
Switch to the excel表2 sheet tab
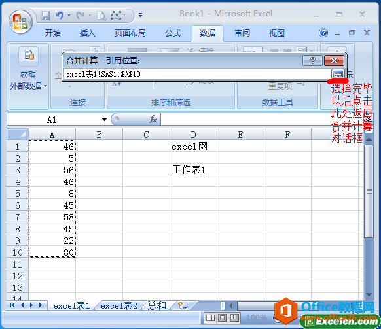pos(119,305)
